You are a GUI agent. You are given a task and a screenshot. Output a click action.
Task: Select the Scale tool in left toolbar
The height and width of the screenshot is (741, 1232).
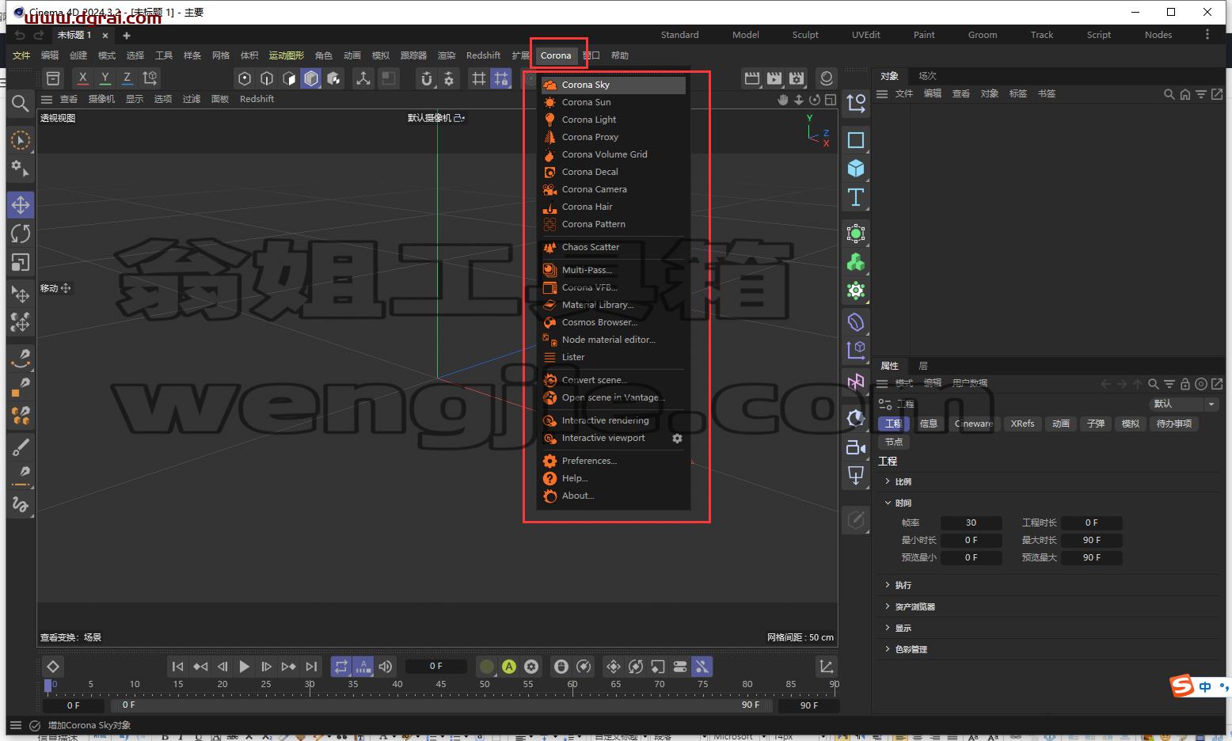point(21,262)
